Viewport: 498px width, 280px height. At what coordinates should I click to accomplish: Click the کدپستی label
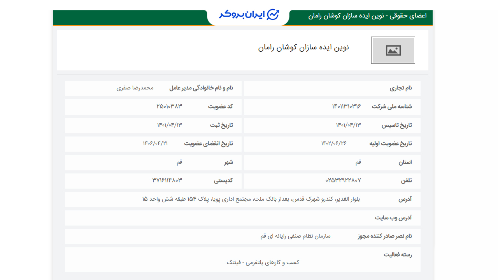click(x=223, y=181)
